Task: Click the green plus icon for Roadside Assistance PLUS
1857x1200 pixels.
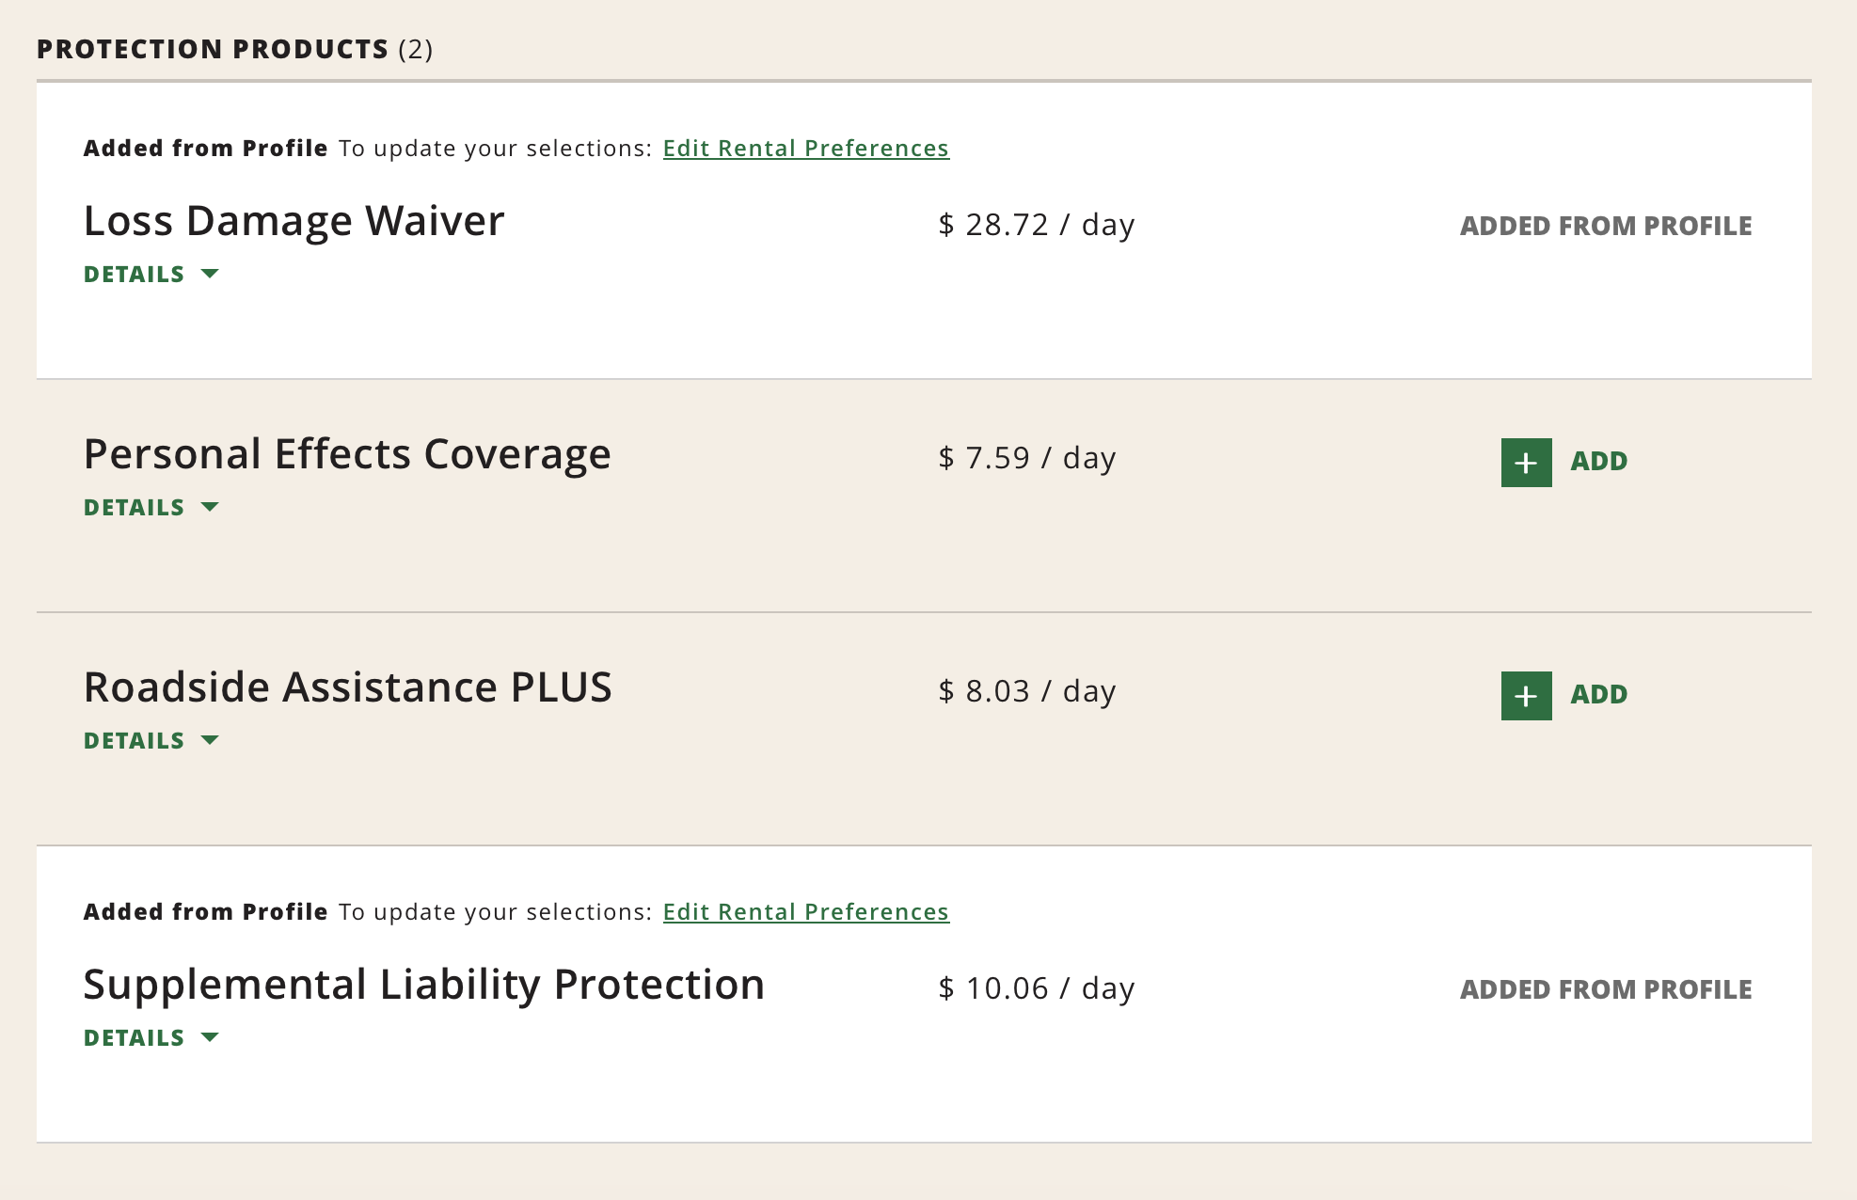Action: click(1526, 696)
